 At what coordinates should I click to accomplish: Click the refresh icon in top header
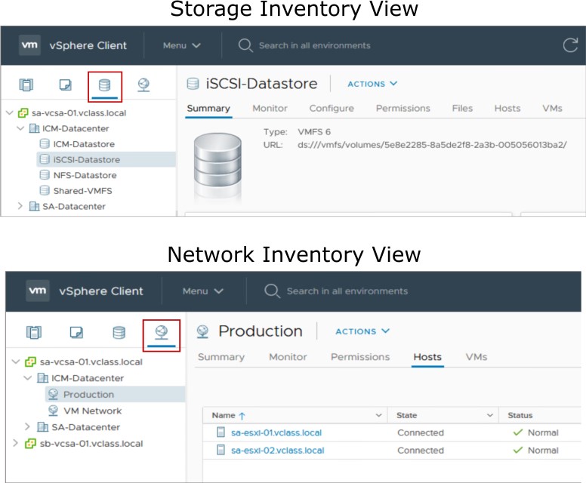point(570,45)
